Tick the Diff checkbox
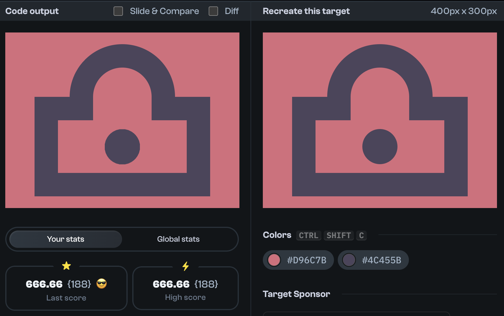Screen dimensions: 504x316 tap(213, 11)
